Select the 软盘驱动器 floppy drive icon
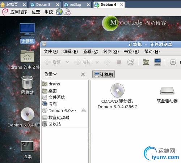 tap(167, 95)
